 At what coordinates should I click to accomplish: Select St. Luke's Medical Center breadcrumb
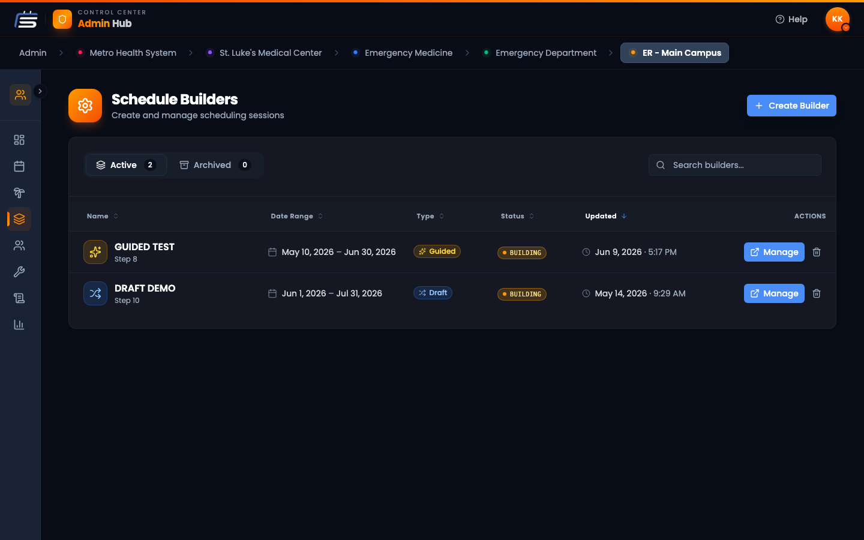tap(264, 53)
